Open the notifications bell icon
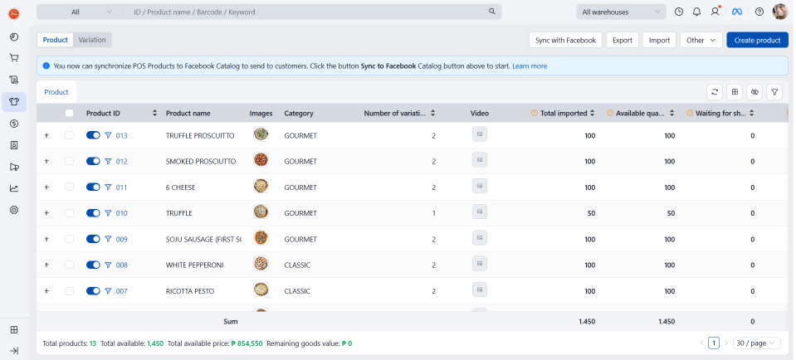Image resolution: width=796 pixels, height=360 pixels. pos(696,12)
